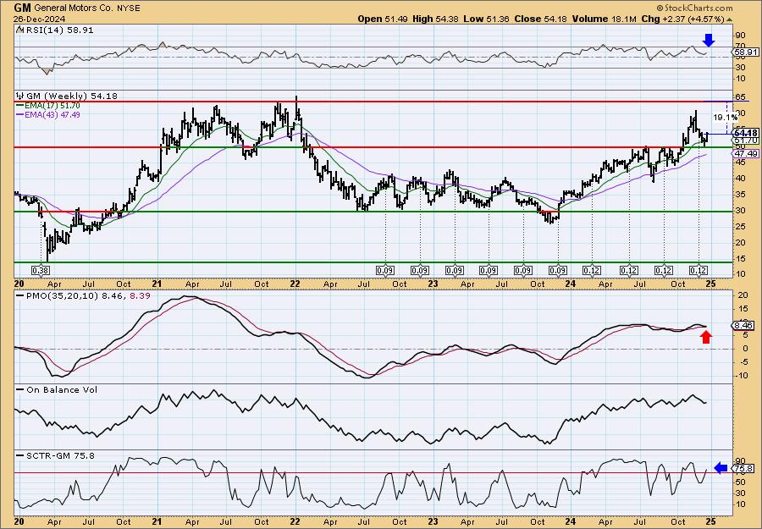Click the GM (Weekly) 54.18 legend label
Screen dimensions: 762x529
pos(71,96)
